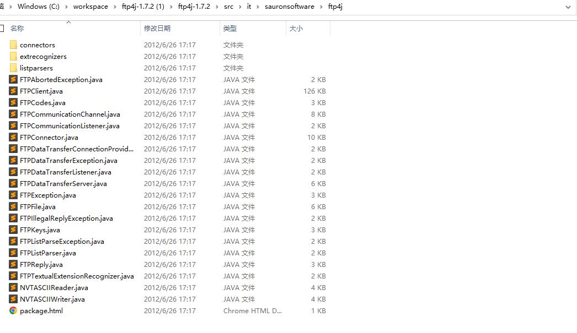
Task: Select the file name FTPClient.java
Action: 41,91
